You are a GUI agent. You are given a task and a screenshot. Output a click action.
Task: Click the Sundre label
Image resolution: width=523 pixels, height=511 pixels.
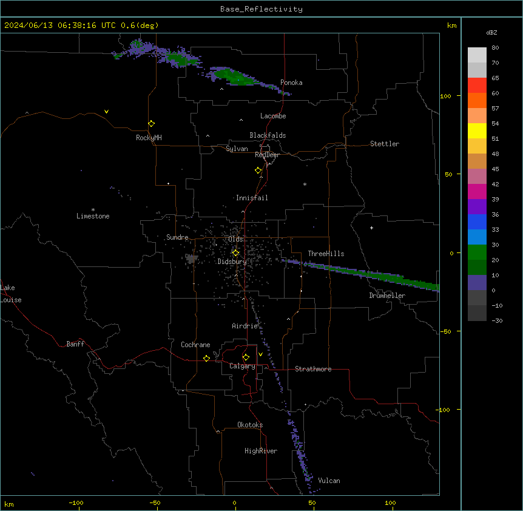[177, 237]
